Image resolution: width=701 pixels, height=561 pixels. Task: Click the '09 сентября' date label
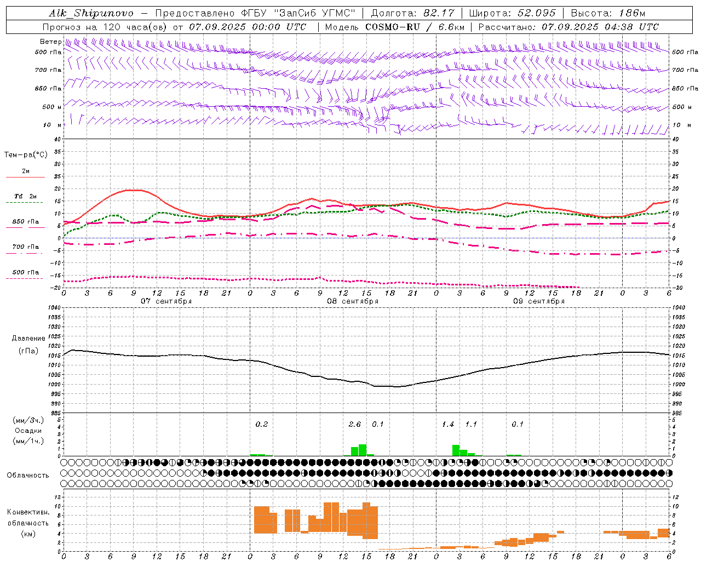[539, 301]
